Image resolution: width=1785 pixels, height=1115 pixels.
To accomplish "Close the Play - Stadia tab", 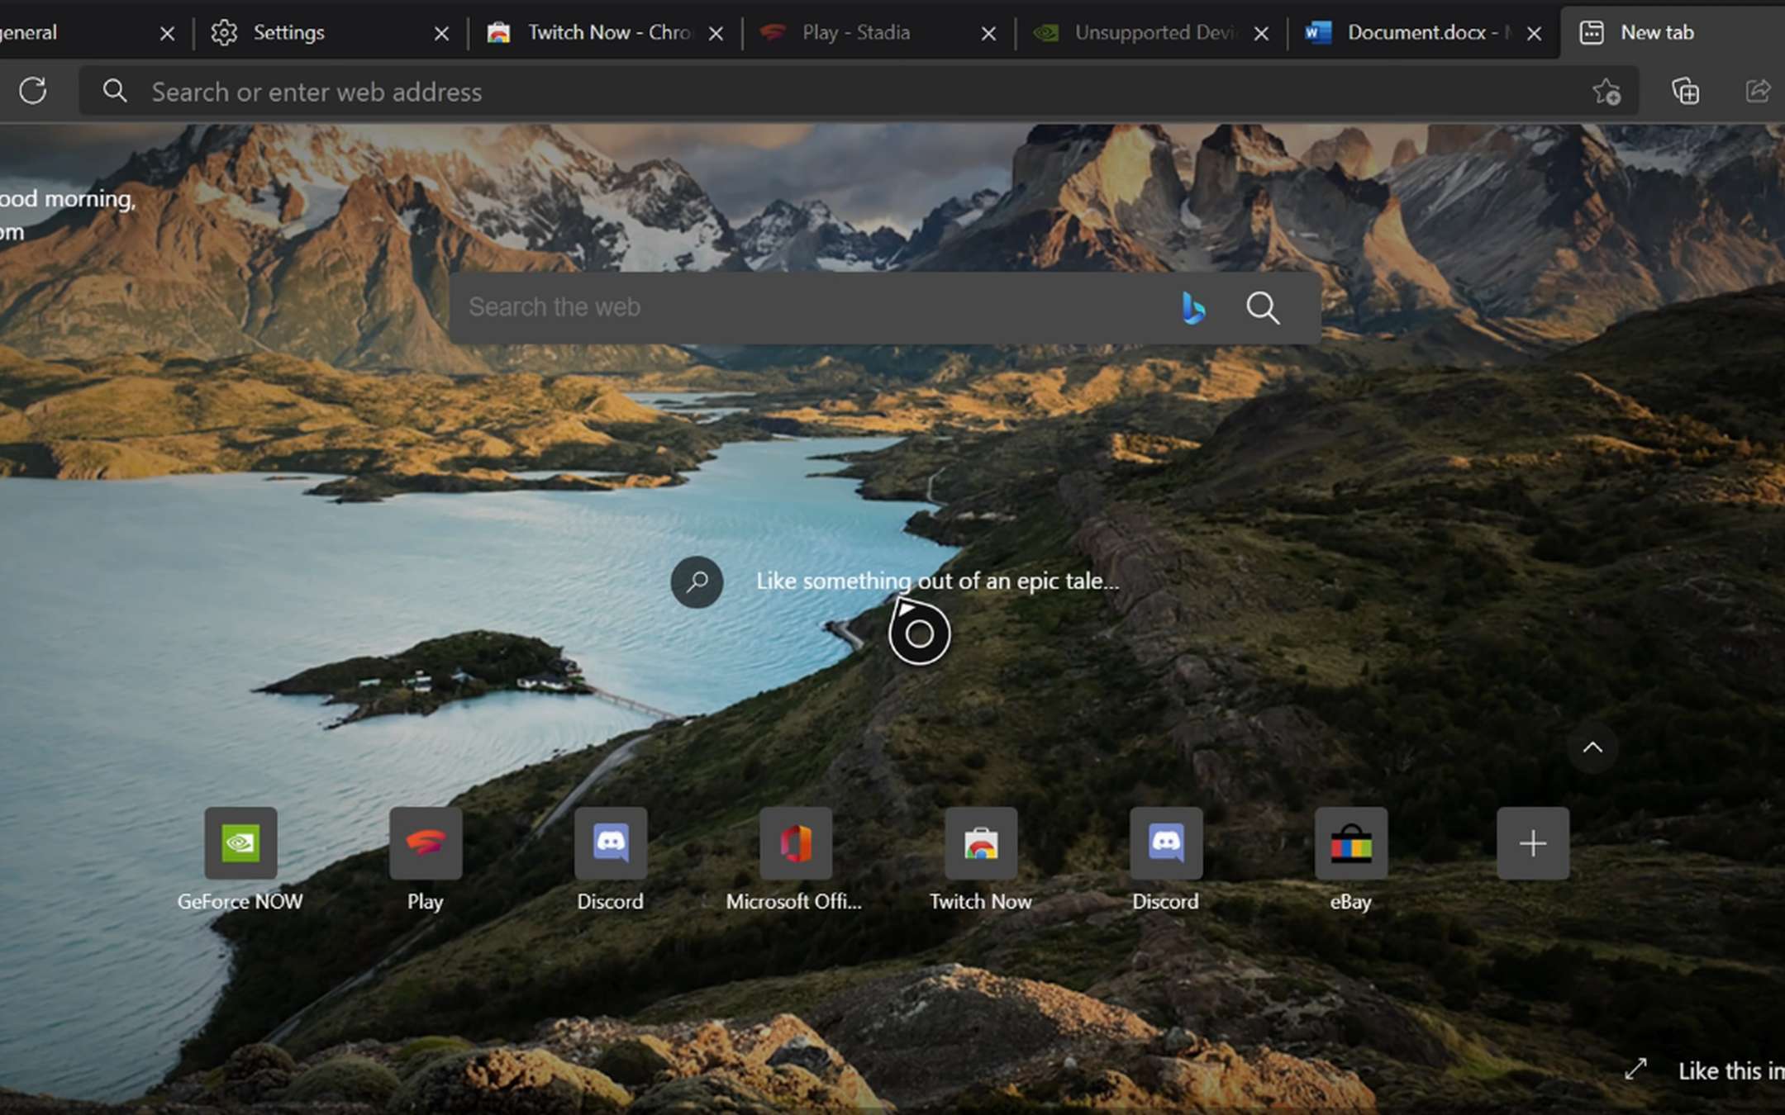I will (x=988, y=33).
